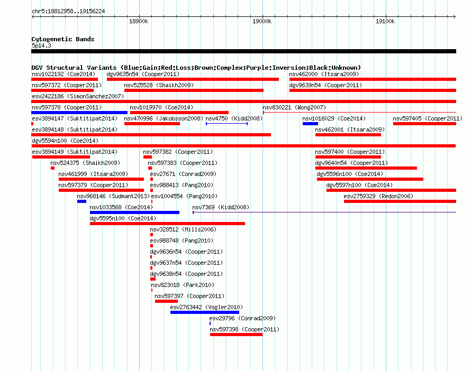The image size is (471, 371).
Task: Open nsv830221 (Wong2007) variant
Action: [x=294, y=107]
